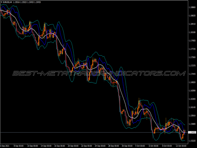This screenshot has height=148, width=197.
Task: Click the 28 Sep 00:00 time label
Action: (114, 146)
